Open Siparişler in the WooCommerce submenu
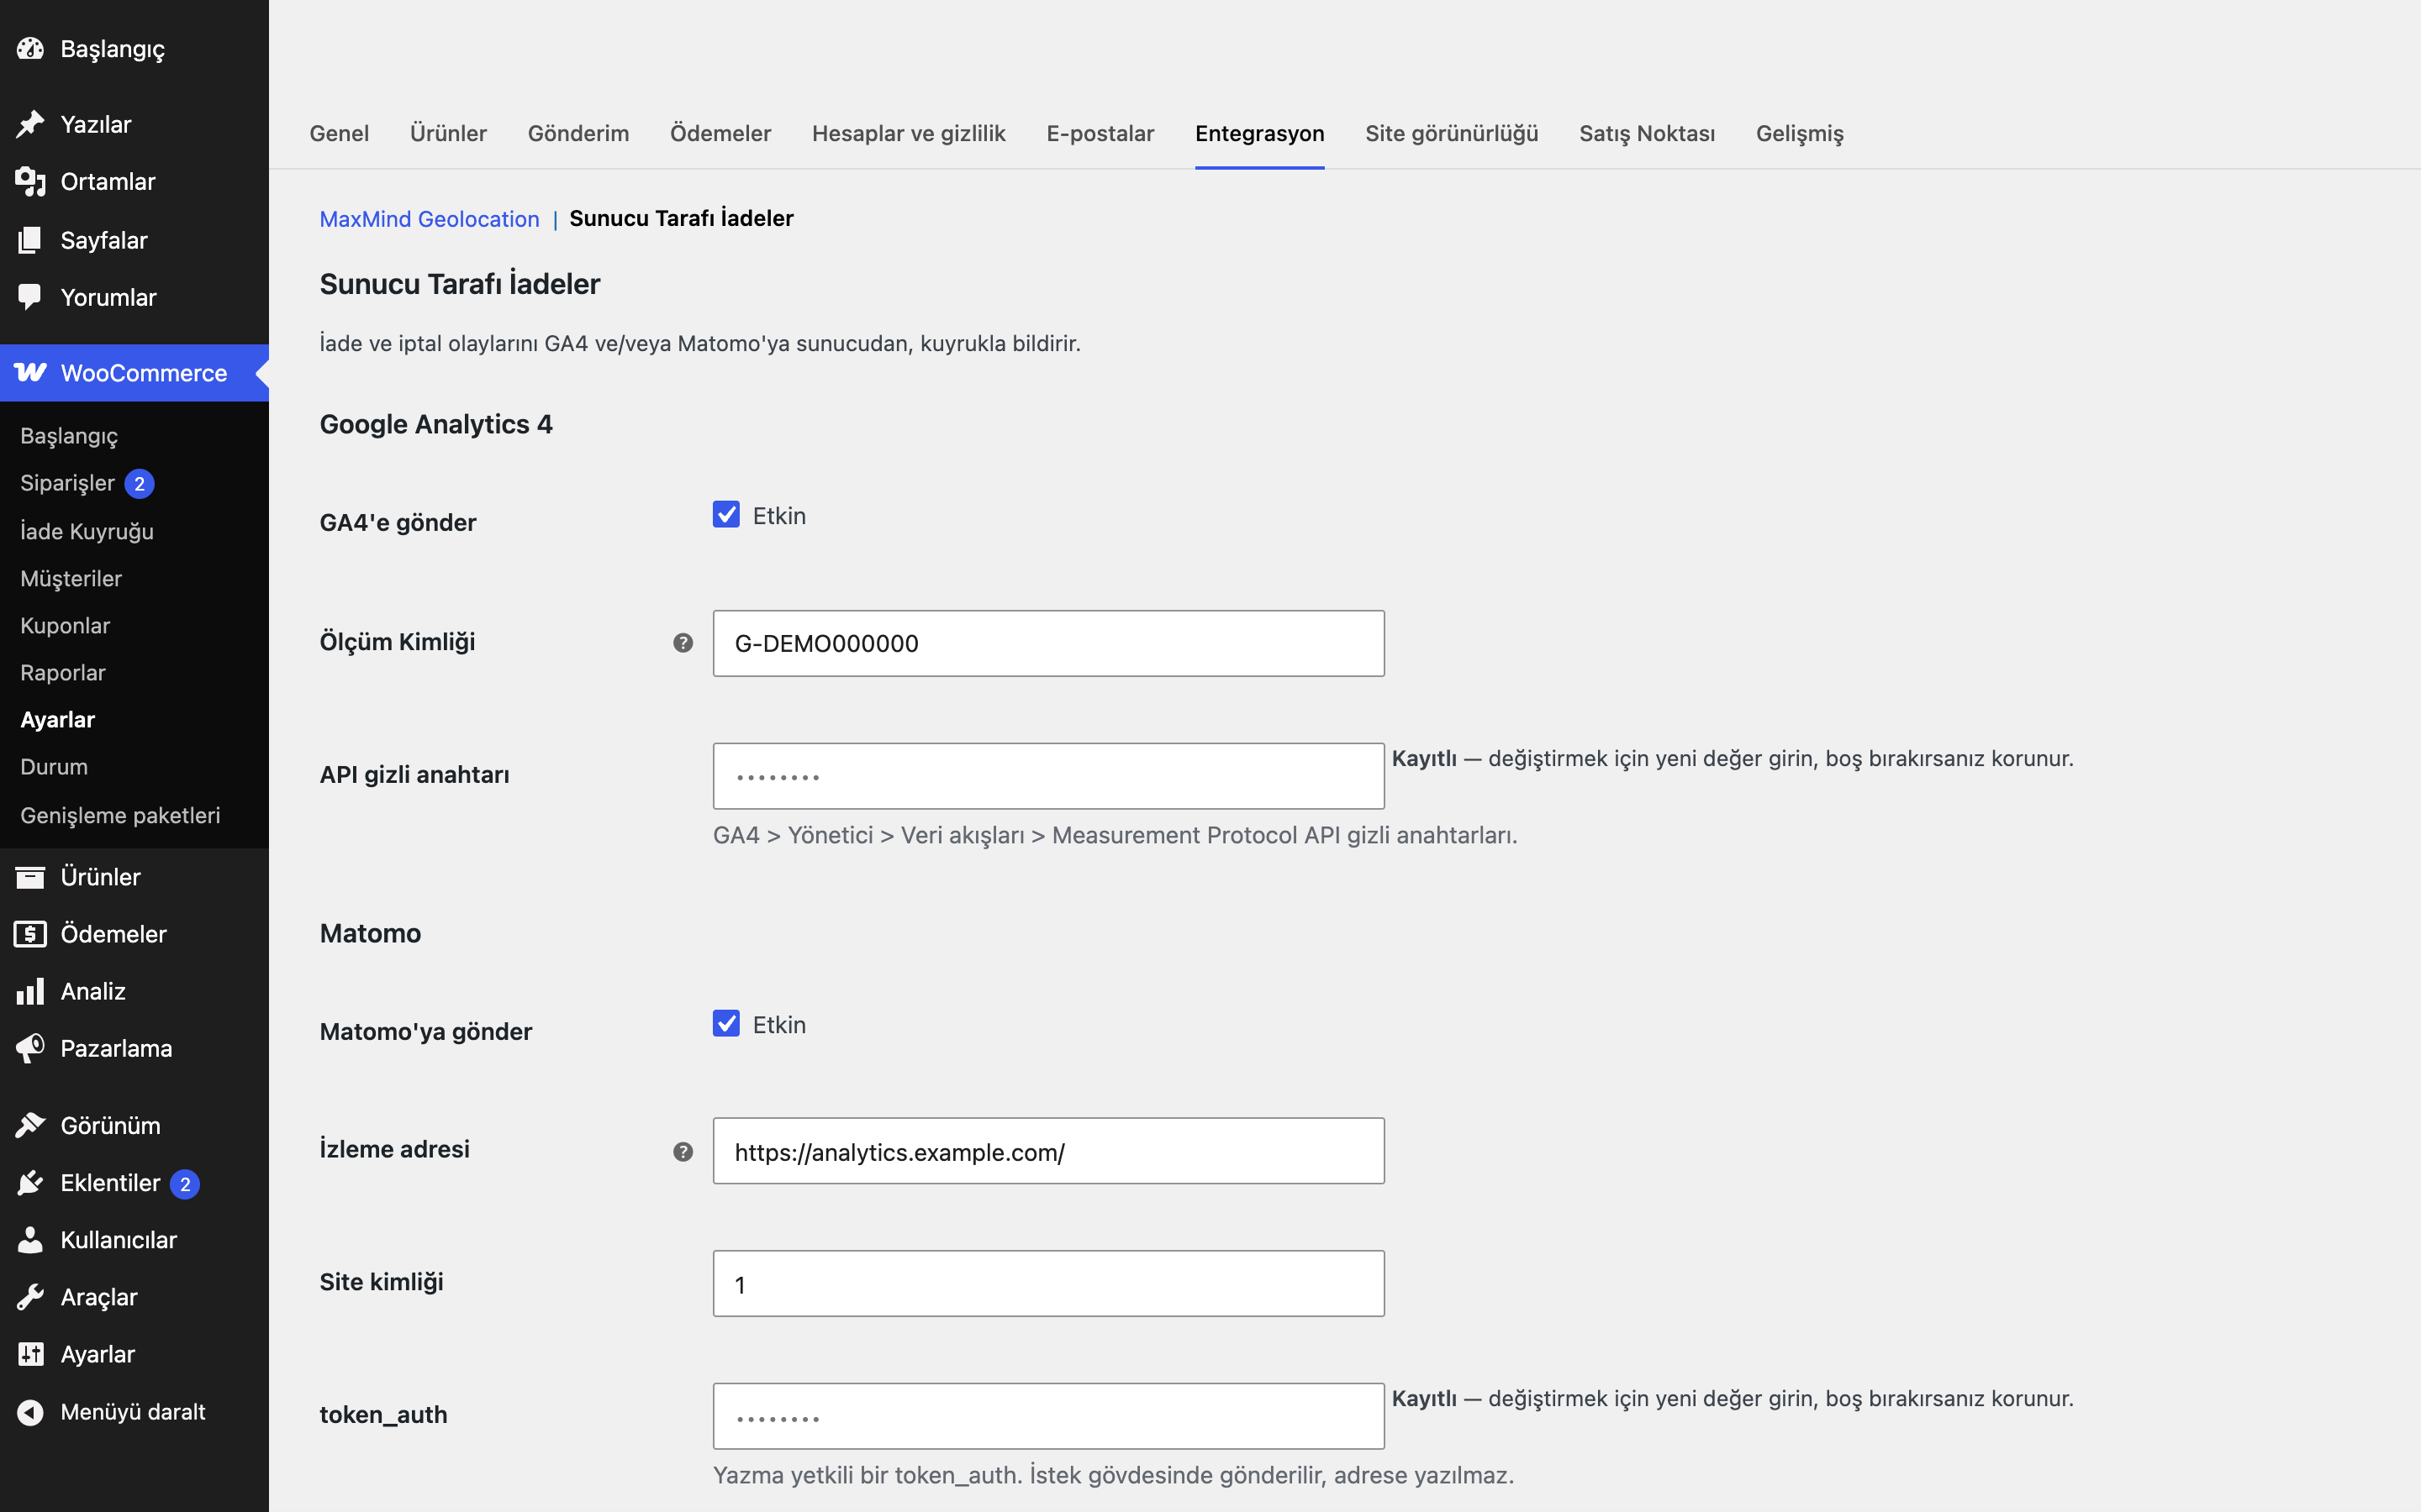 [x=68, y=483]
